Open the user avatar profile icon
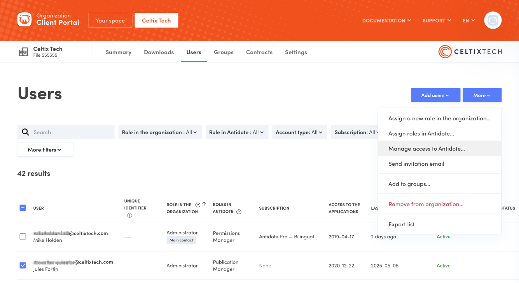 [493, 20]
